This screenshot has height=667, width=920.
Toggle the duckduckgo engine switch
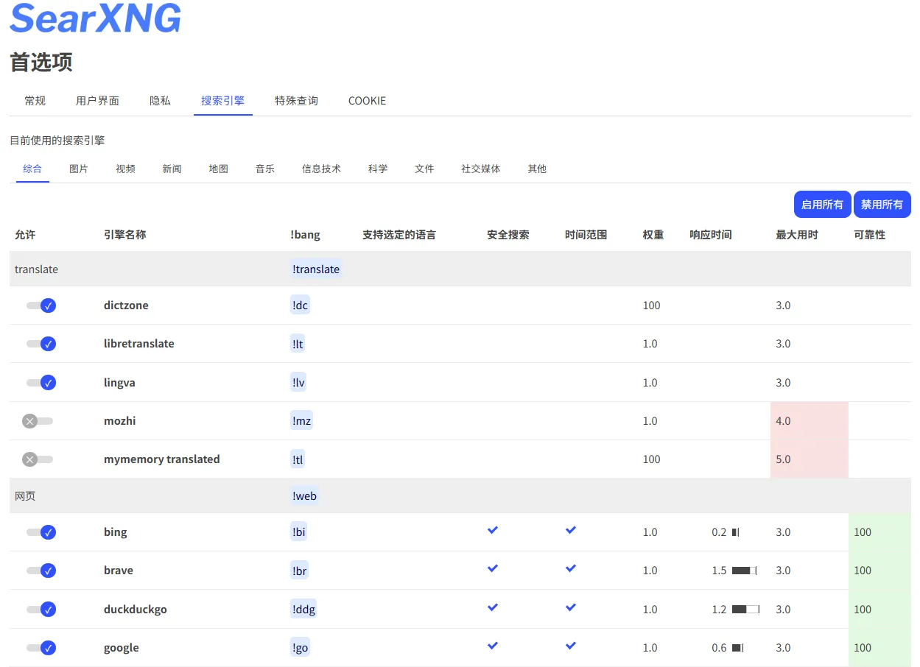coord(41,610)
